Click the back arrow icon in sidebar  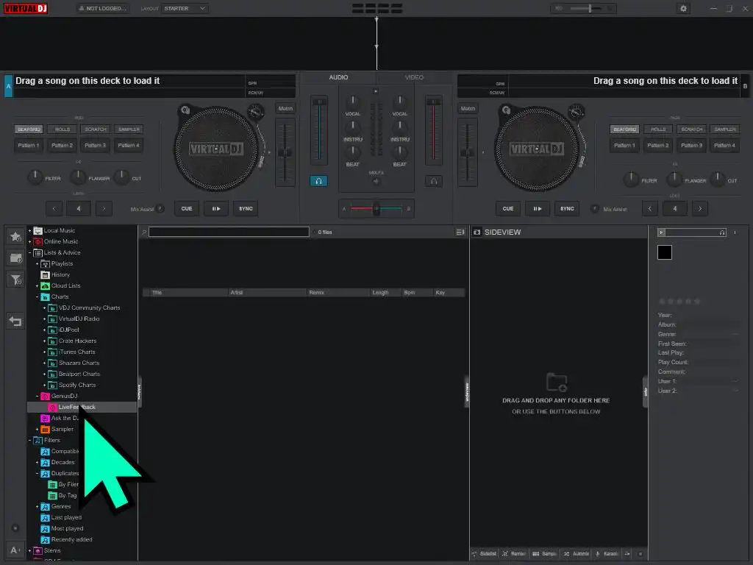[15, 321]
